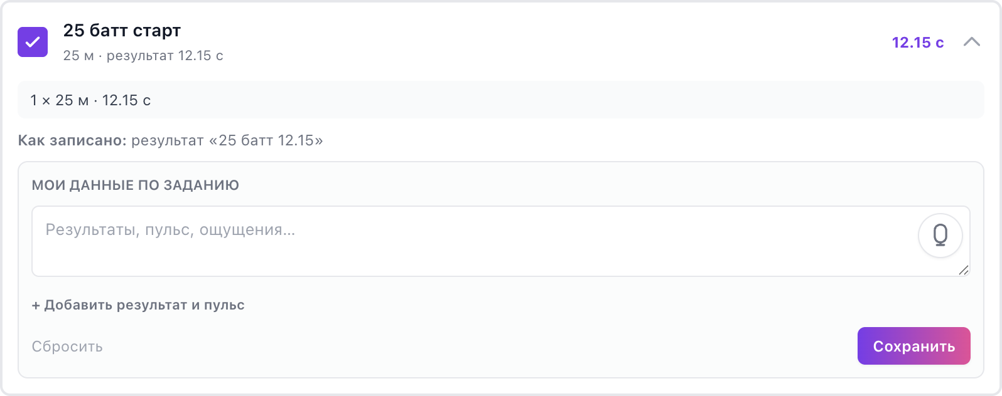Save notes with the Сохранить button

click(914, 346)
